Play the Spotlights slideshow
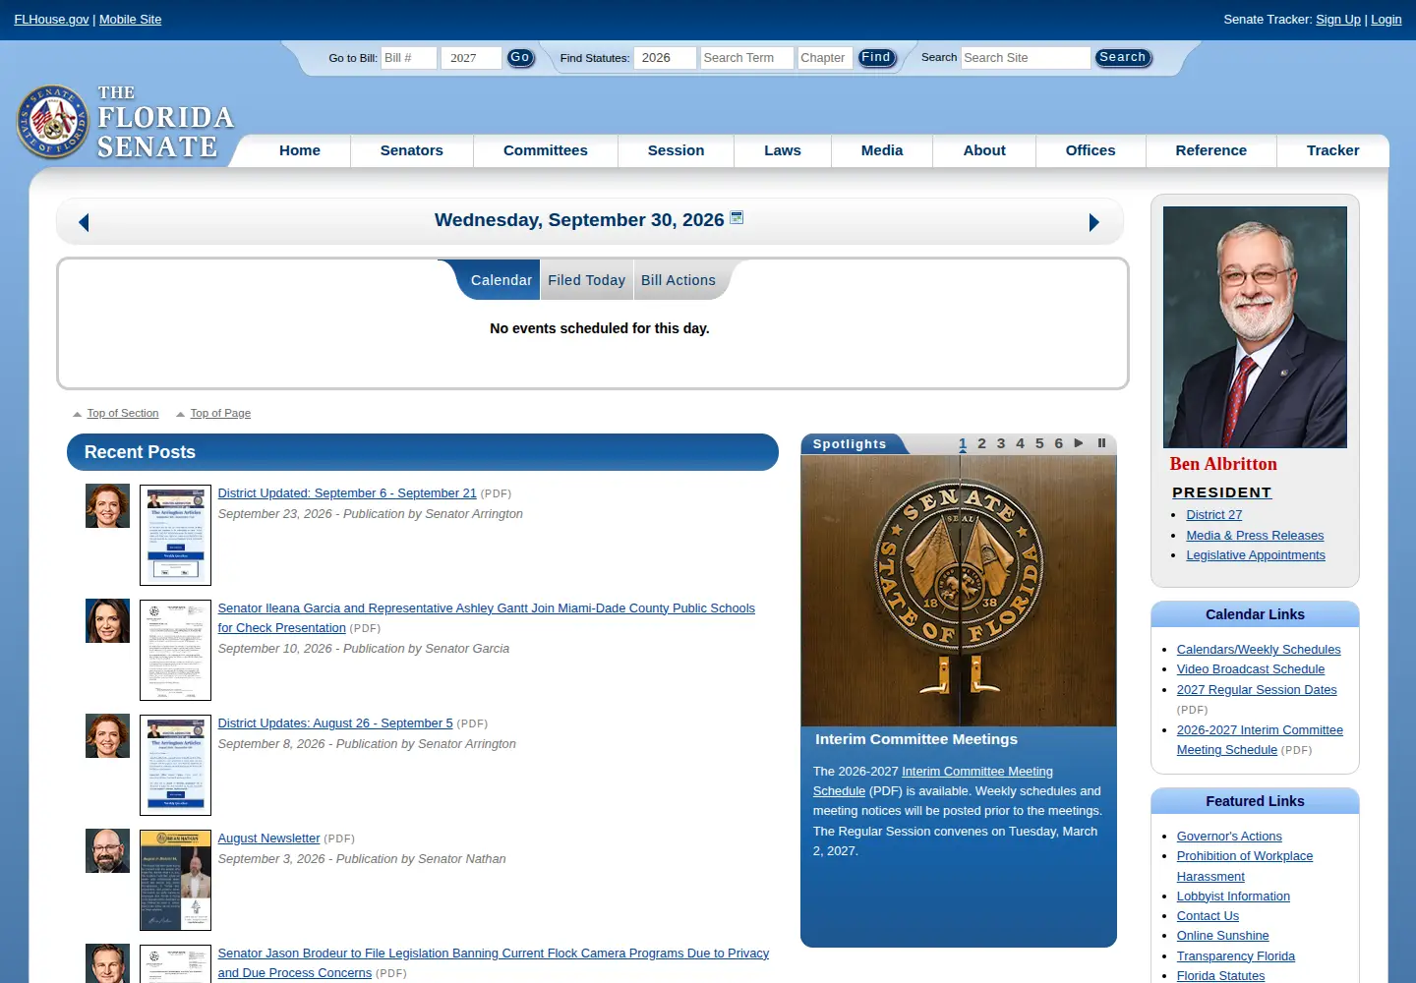1416x983 pixels. point(1079,443)
